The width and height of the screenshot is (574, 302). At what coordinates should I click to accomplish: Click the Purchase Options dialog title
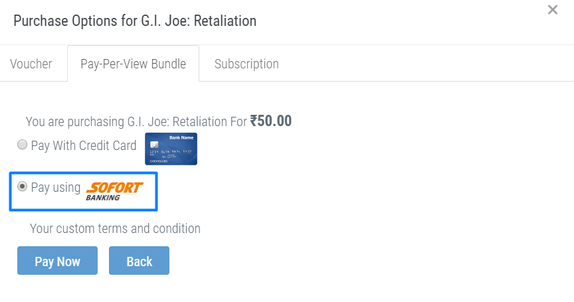[135, 21]
